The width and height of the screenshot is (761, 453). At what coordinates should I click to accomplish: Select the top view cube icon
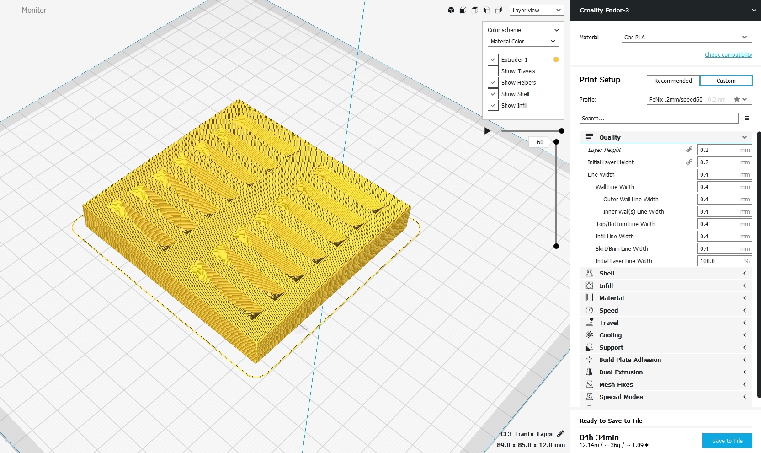pos(475,10)
